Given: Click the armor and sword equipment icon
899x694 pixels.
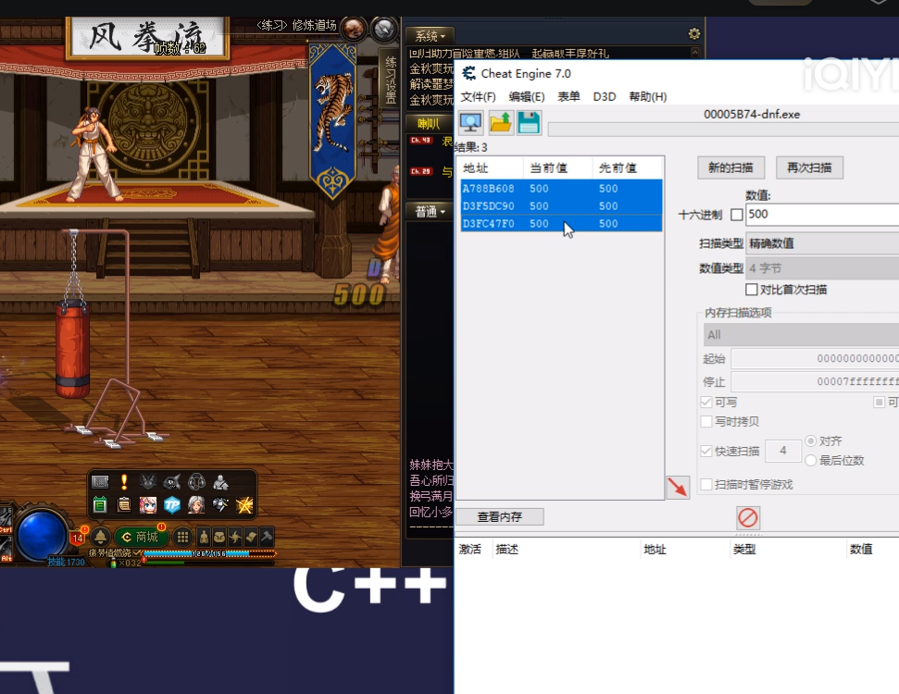Looking at the screenshot, I should pos(220,504).
